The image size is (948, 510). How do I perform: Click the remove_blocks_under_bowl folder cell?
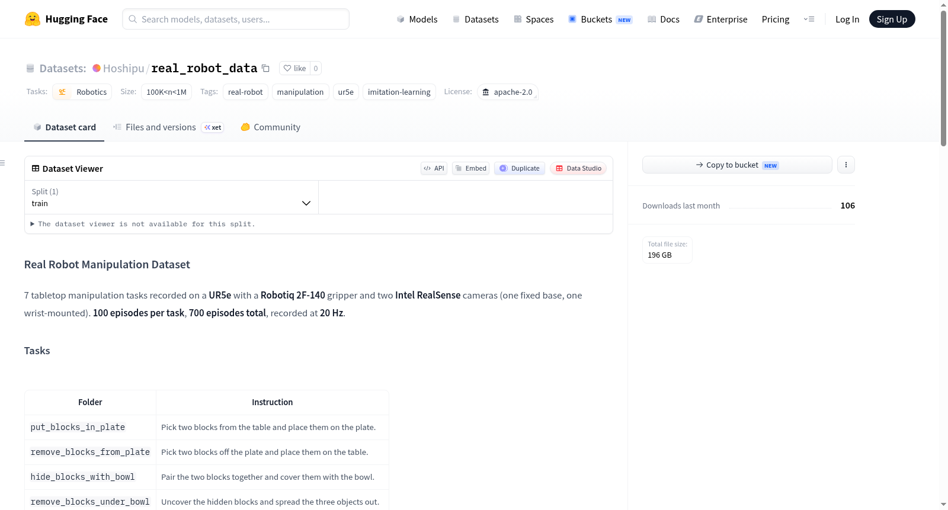click(90, 502)
